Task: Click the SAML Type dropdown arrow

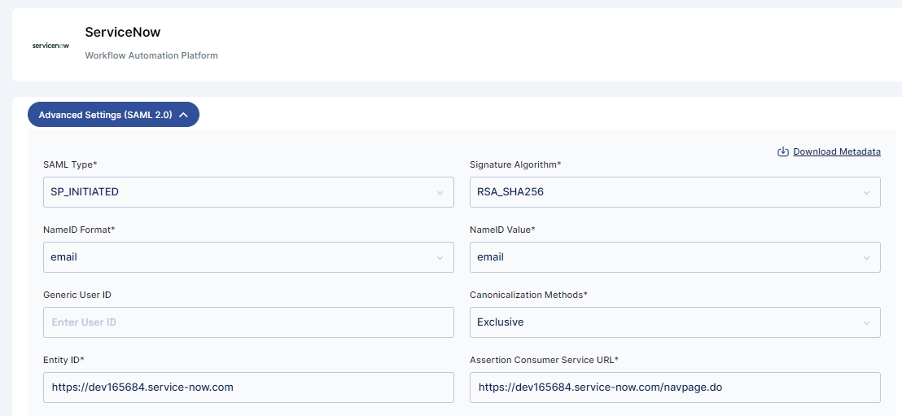Action: click(440, 193)
